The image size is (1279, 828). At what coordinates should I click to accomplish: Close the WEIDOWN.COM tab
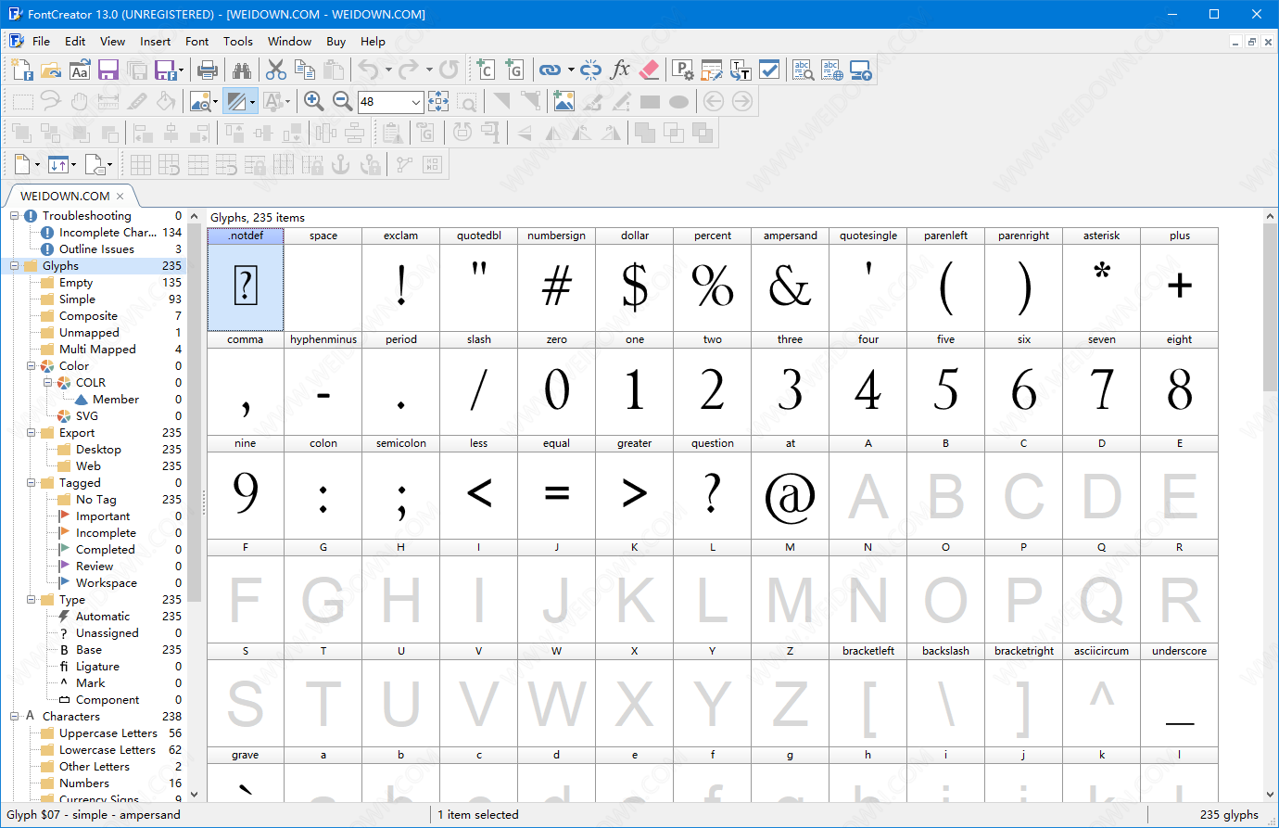(120, 197)
